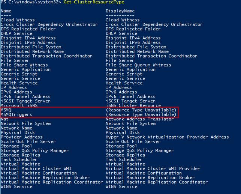Screen dimensions: 241x194
Task: Select Health Service in DisplayName column
Action: [124, 83]
